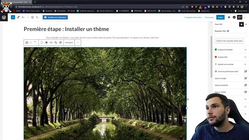This screenshot has height=140, width=249.
Task: Change block type from image toolbar
Action: 27,42
